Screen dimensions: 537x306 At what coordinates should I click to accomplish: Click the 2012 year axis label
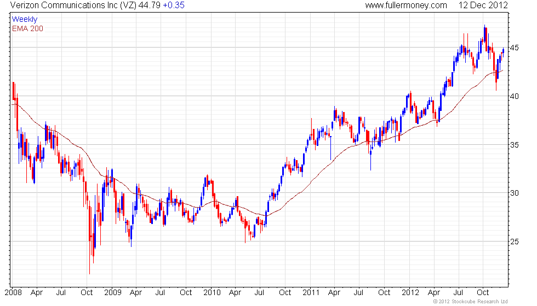[410, 292]
